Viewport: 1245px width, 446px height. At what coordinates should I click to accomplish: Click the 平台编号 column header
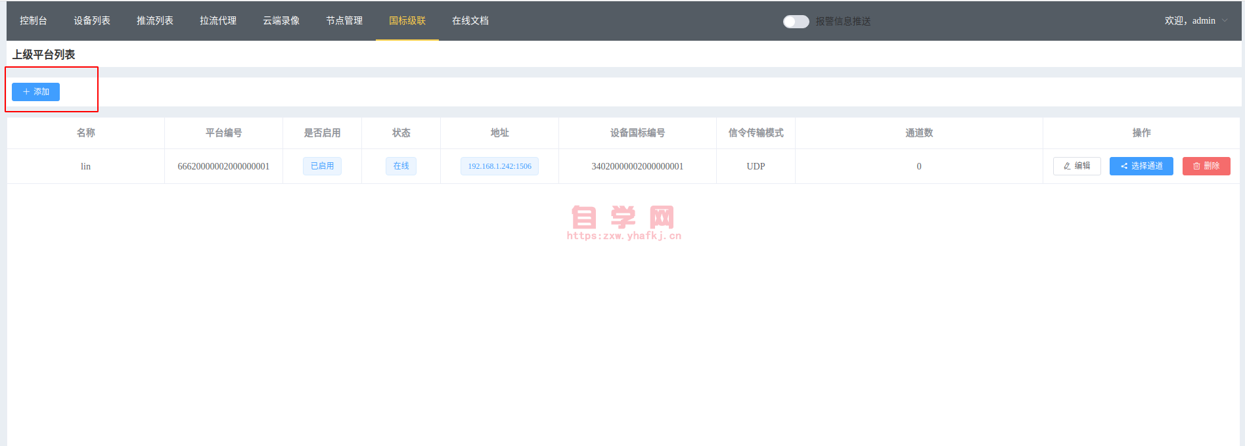[x=223, y=133]
